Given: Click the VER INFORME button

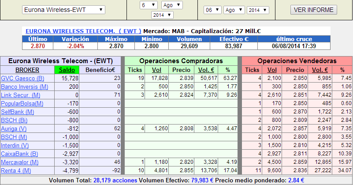Looking at the screenshot, I should (313, 10).
